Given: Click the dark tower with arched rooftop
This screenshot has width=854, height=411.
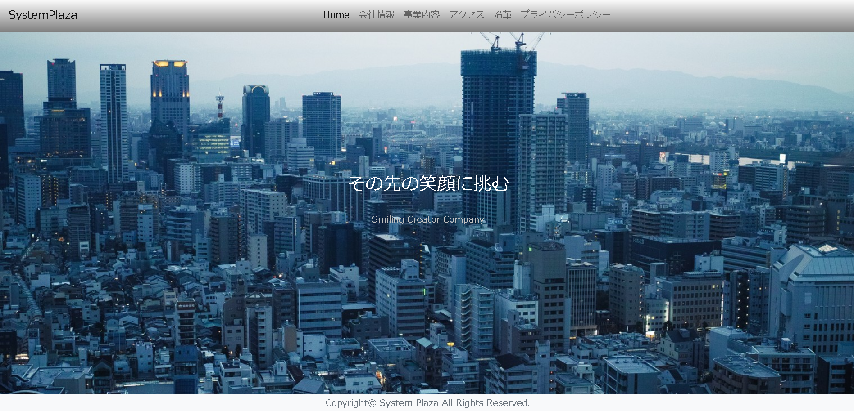Looking at the screenshot, I should [x=255, y=117].
